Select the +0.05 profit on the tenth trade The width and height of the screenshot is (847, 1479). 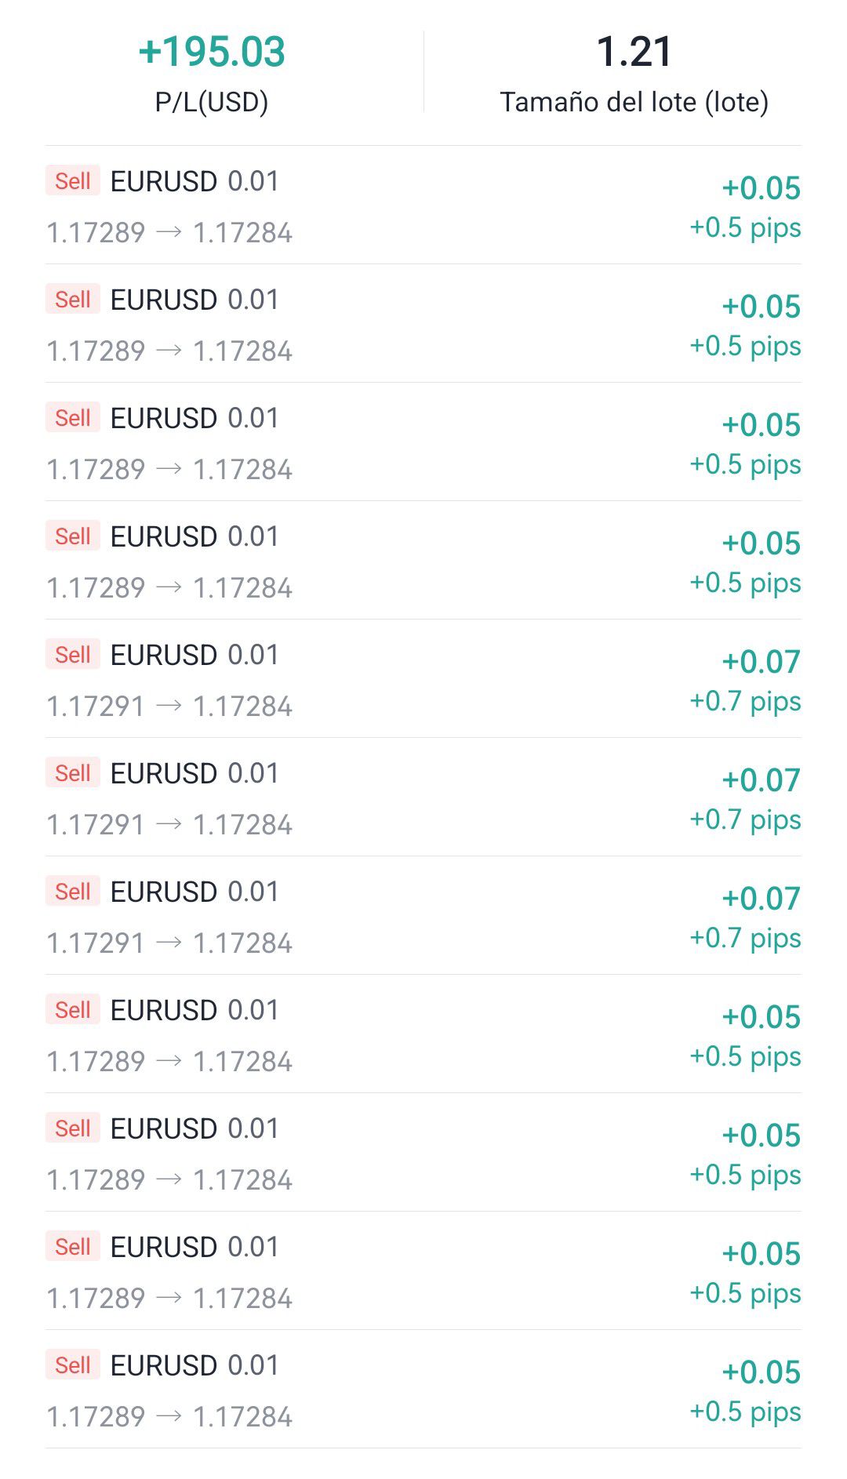tap(761, 1254)
